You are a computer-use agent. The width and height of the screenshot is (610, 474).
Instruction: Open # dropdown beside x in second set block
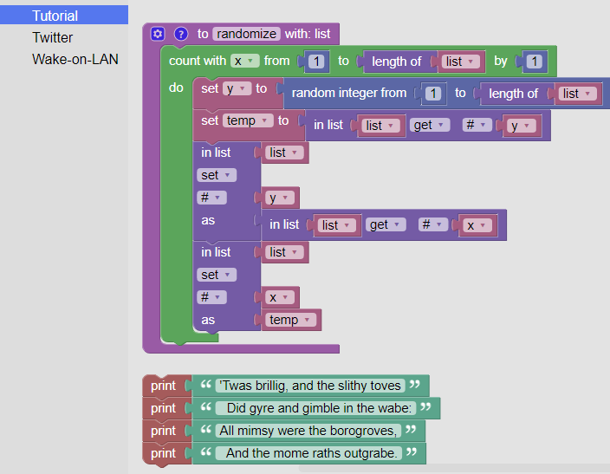click(211, 297)
